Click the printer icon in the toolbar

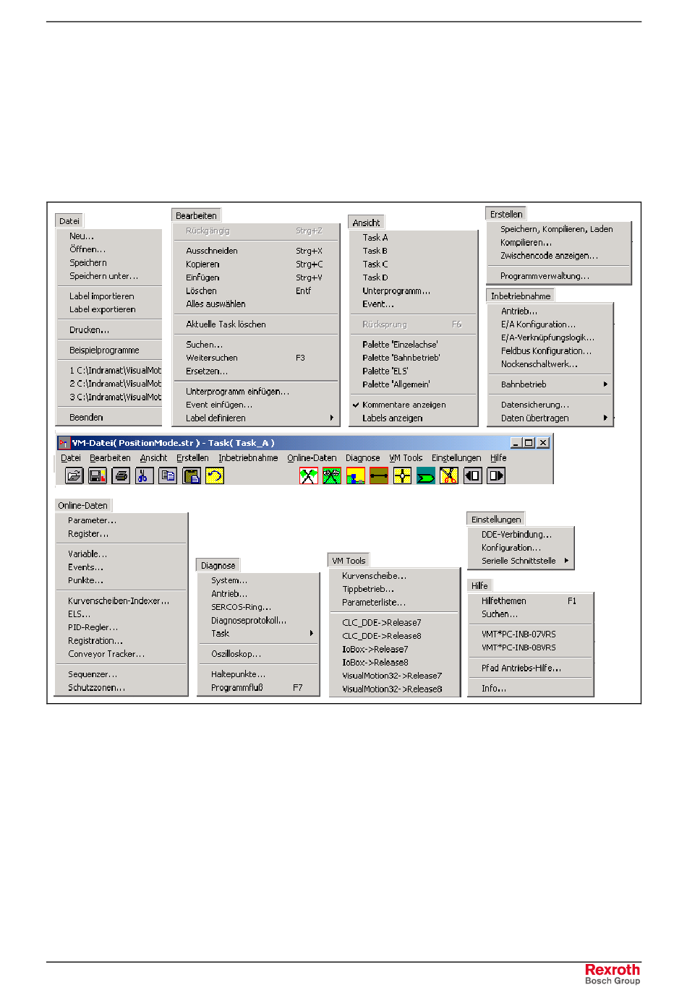(x=121, y=475)
